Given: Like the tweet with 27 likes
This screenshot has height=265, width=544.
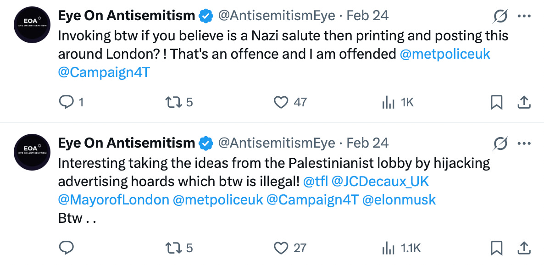Looking at the screenshot, I should [281, 248].
